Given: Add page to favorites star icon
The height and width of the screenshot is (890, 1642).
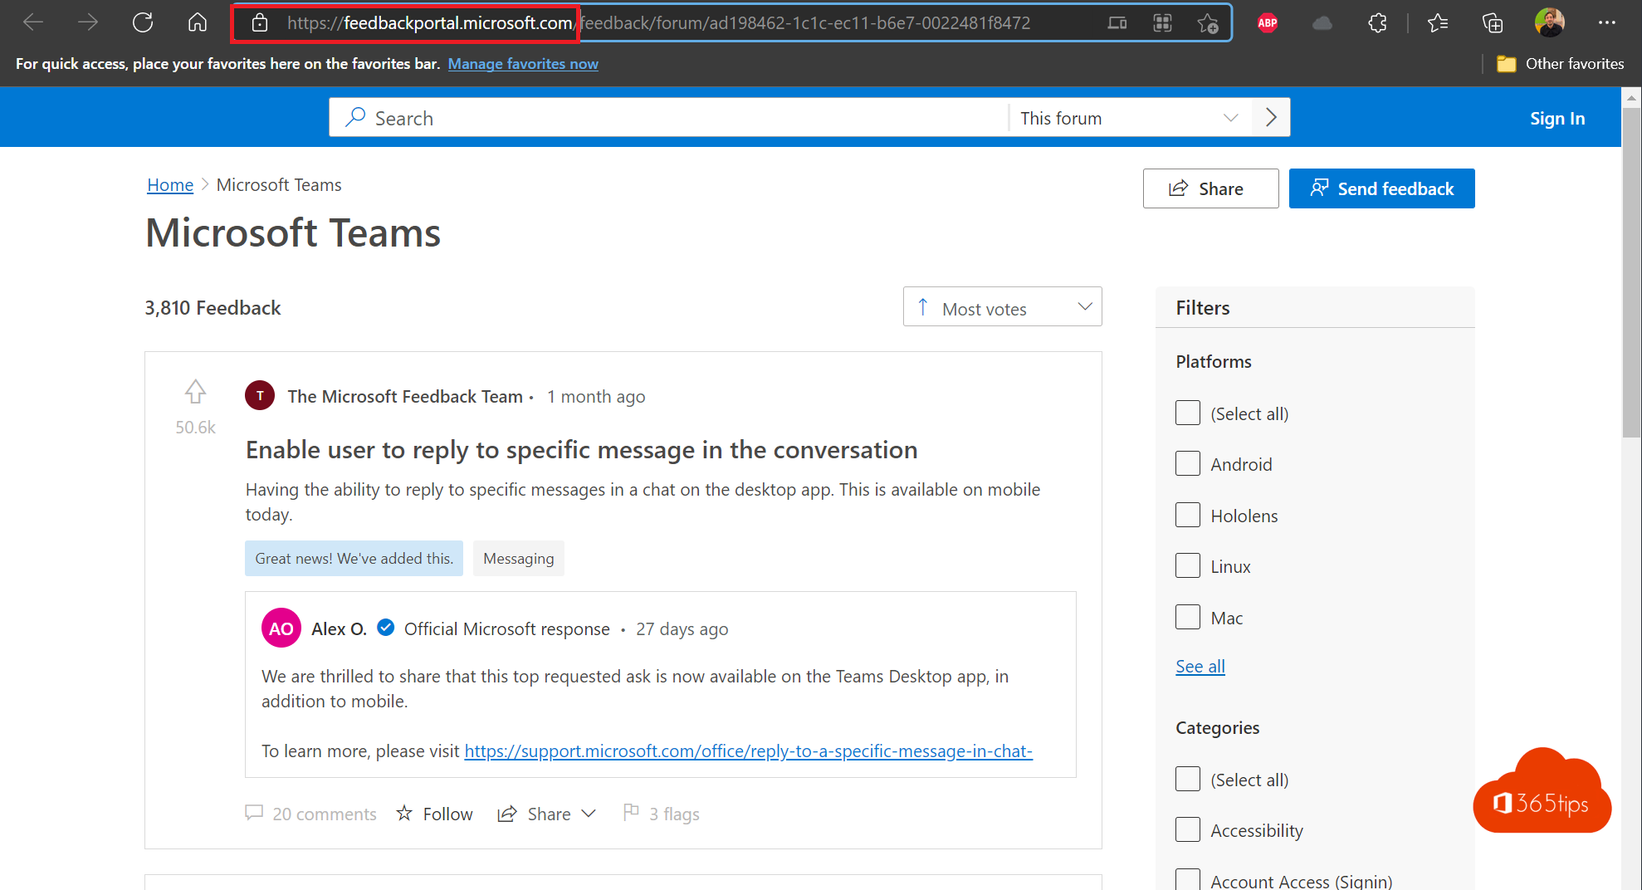Looking at the screenshot, I should 1208,23.
